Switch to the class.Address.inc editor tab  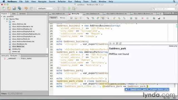pyautogui.click(x=58, y=14)
